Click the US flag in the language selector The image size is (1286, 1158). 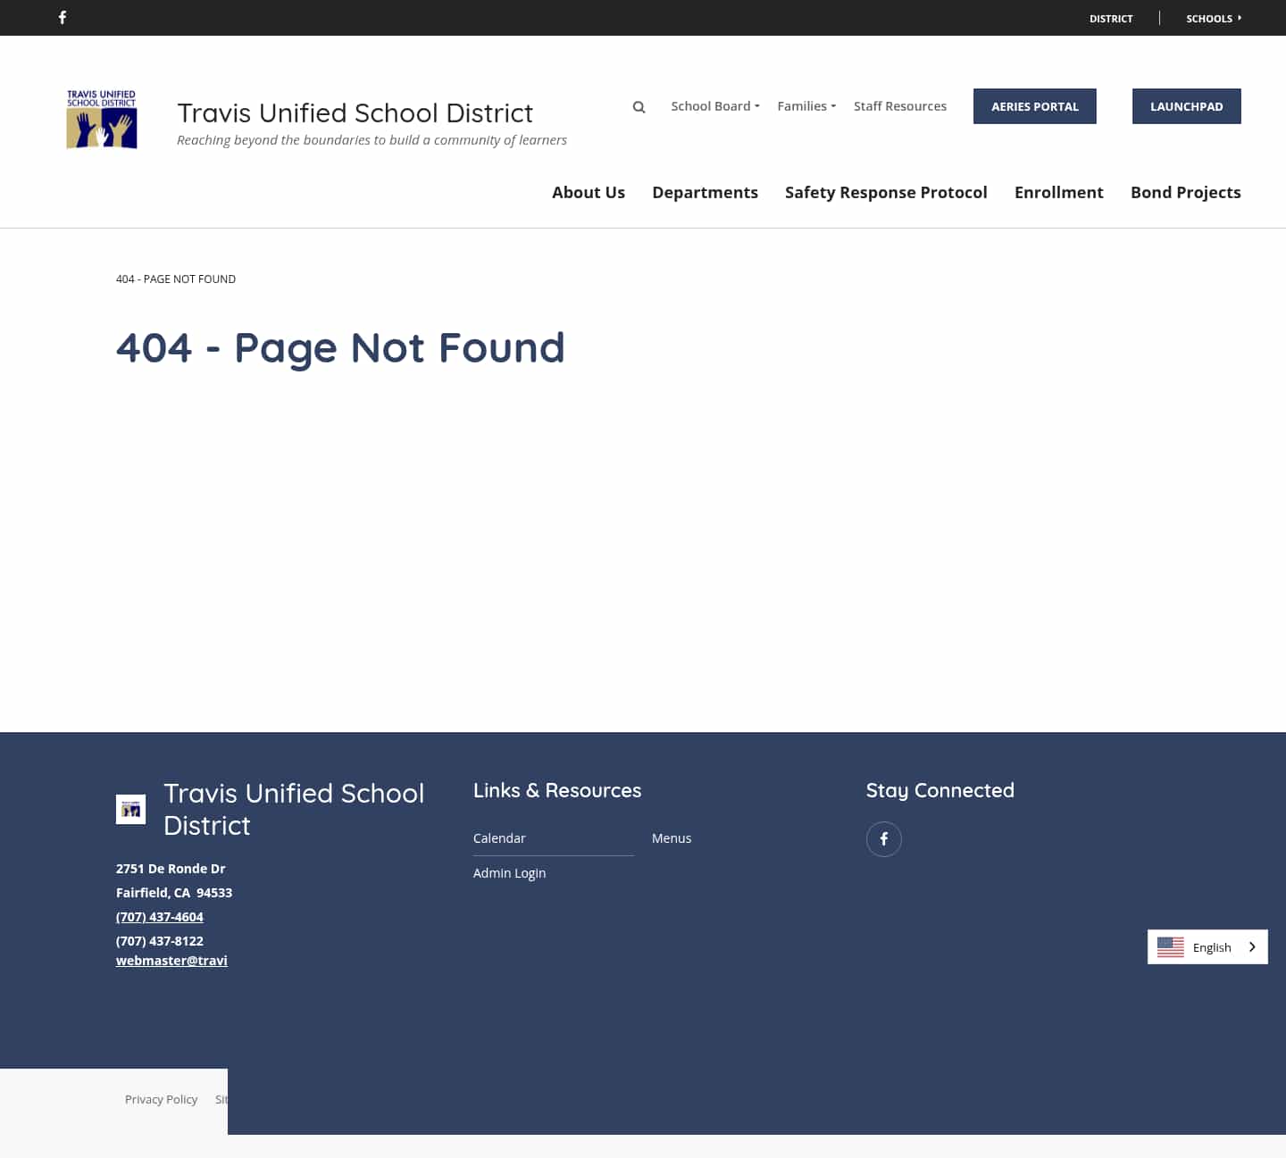[x=1170, y=946]
